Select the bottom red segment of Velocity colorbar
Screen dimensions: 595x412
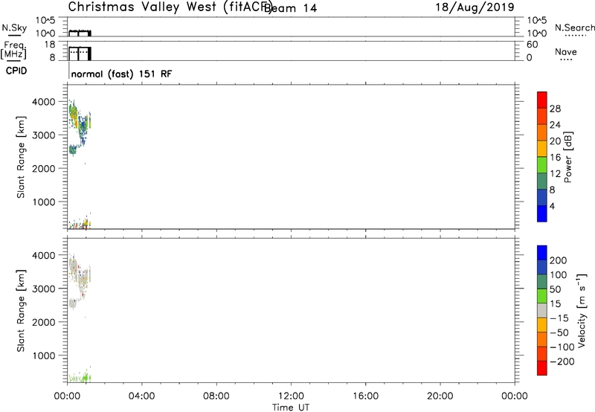click(x=542, y=368)
